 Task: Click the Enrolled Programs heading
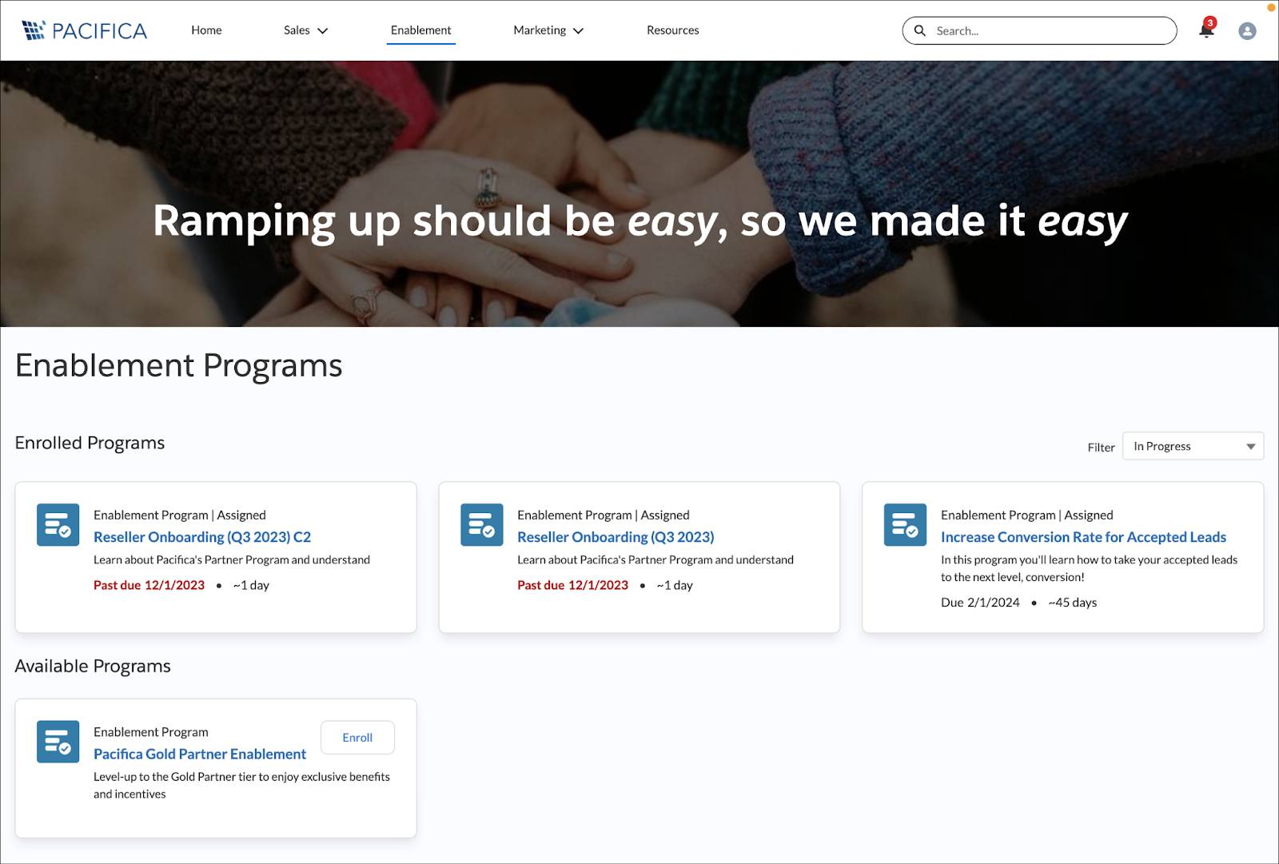90,443
